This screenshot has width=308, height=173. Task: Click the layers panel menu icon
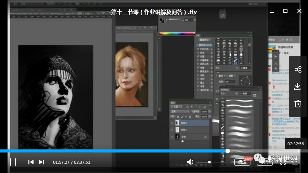(210, 103)
